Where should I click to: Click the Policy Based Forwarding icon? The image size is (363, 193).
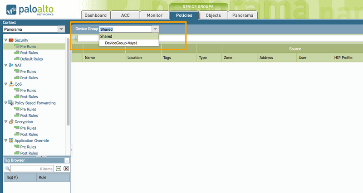(x=11, y=103)
